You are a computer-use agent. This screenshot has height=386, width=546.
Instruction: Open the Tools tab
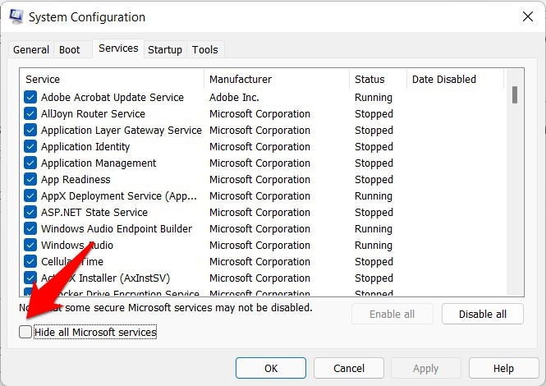pos(205,49)
